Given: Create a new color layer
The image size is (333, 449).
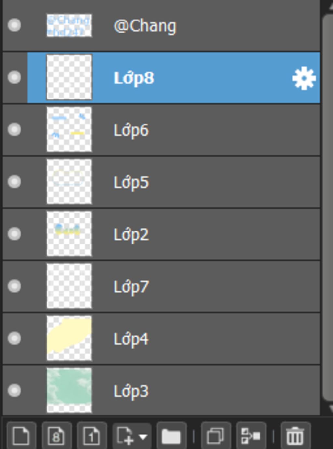Looking at the screenshot, I should [21, 436].
